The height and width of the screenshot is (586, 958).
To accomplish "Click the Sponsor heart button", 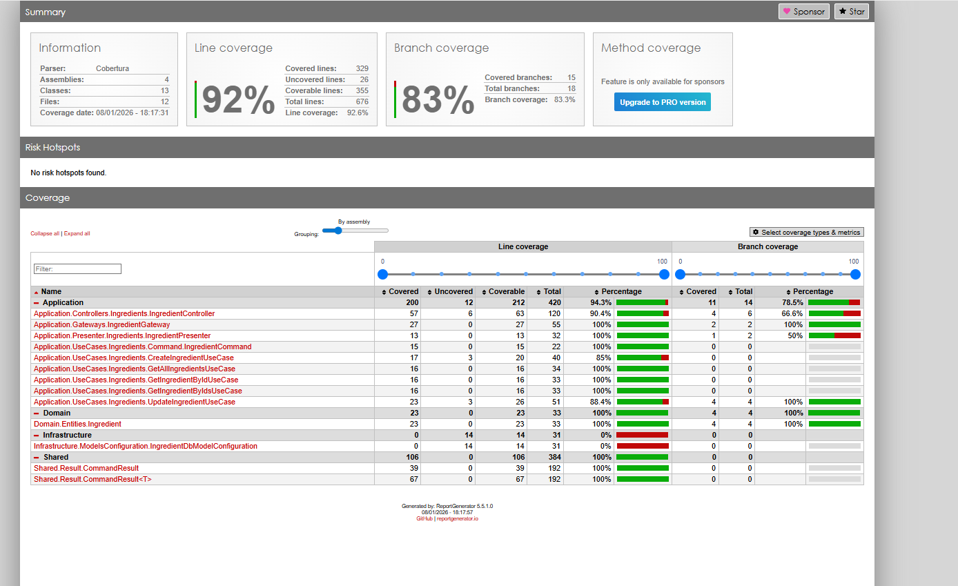I will pos(804,12).
